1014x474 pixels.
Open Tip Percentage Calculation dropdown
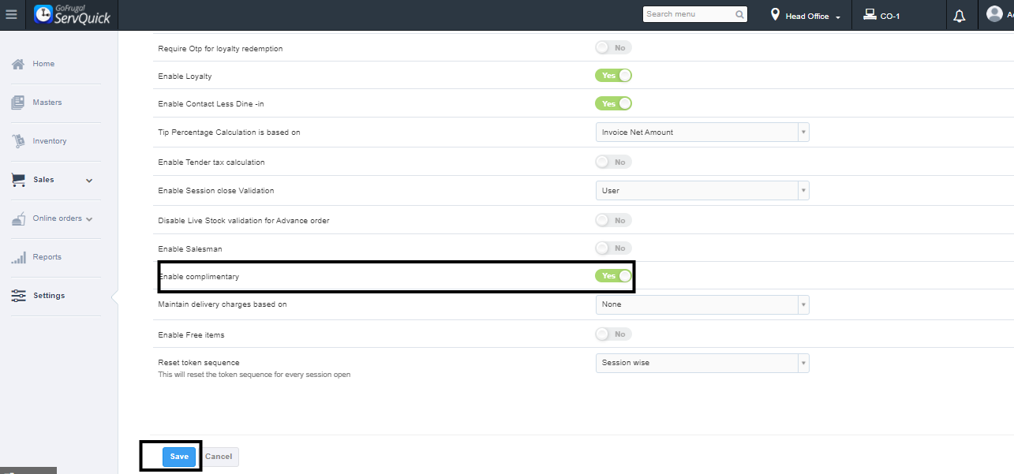point(702,132)
